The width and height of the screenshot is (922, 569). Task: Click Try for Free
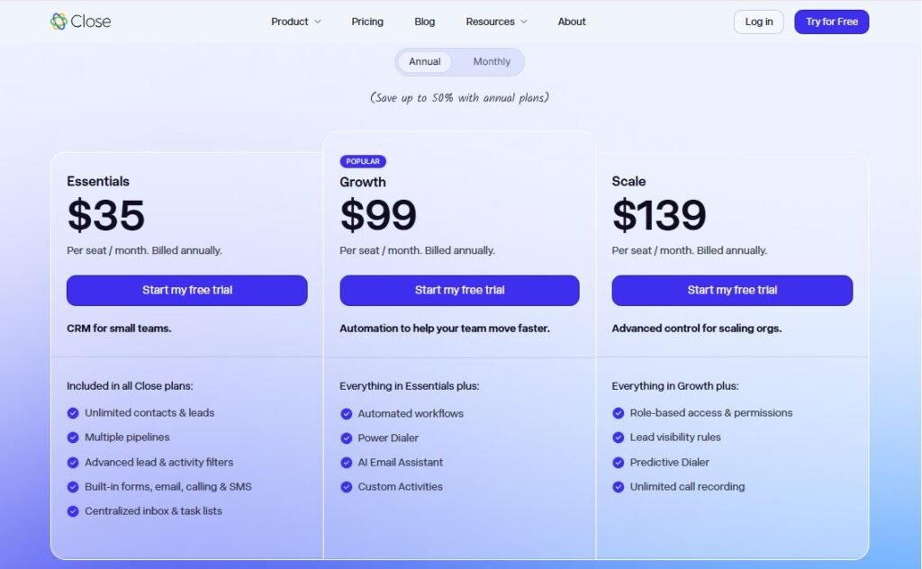(x=831, y=21)
